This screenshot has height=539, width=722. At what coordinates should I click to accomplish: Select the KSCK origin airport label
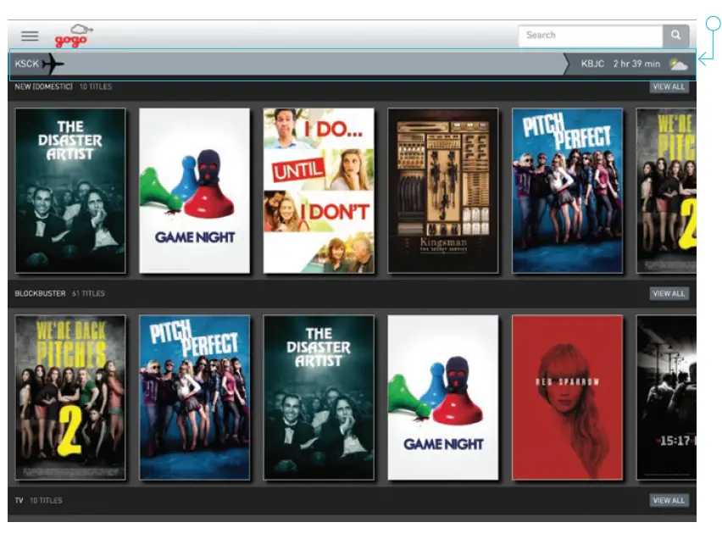tap(27, 64)
